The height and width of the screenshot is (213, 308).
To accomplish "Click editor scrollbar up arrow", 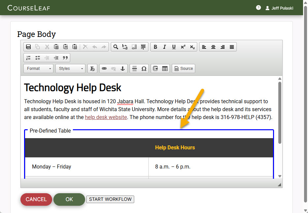I will coord(280,79).
